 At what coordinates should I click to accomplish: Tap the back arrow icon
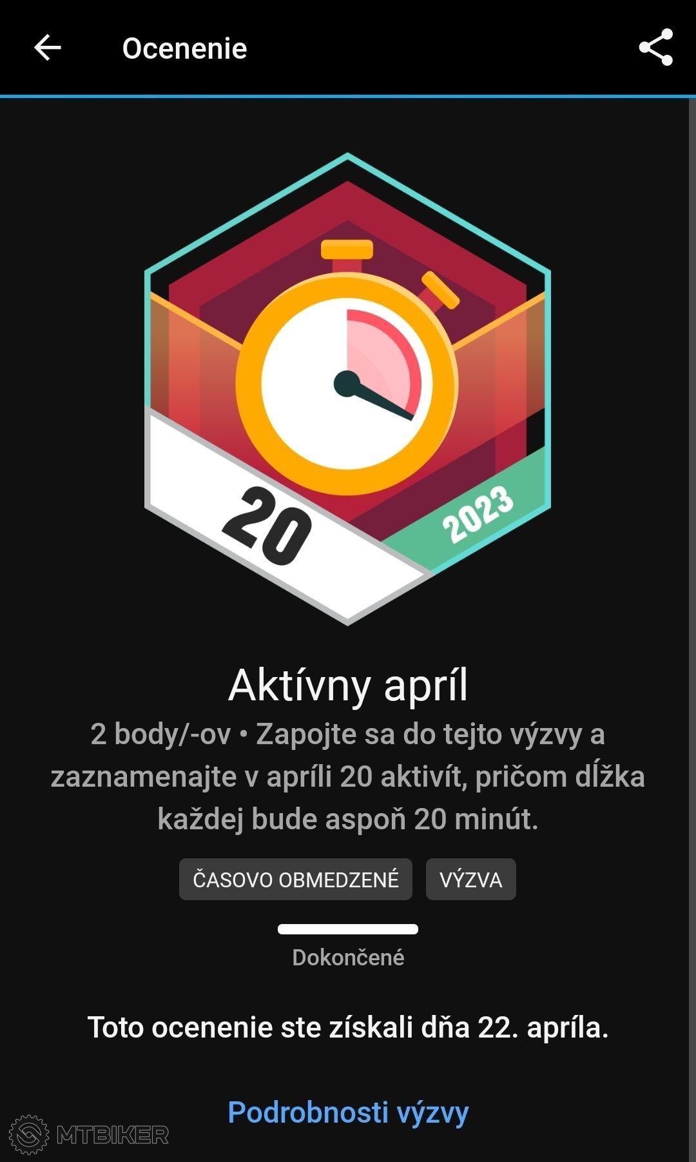[47, 48]
